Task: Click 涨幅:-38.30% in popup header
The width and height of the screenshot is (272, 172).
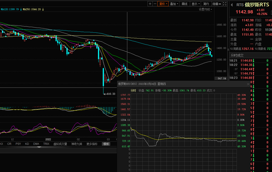Action: tap(163, 90)
